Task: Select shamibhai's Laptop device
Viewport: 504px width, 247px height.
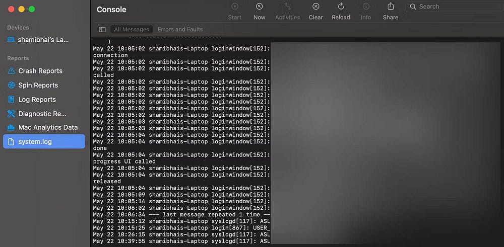Action: 44,40
